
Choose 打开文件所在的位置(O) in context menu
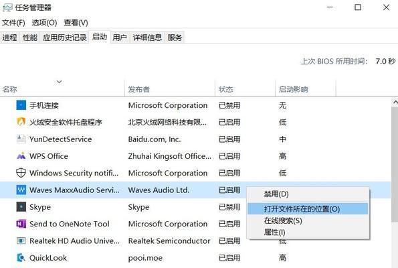pos(308,209)
